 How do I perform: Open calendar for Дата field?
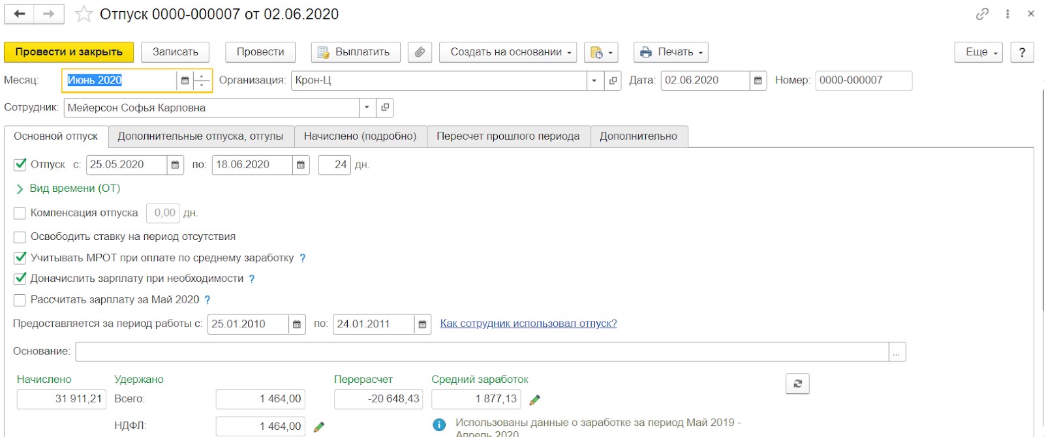pos(758,80)
